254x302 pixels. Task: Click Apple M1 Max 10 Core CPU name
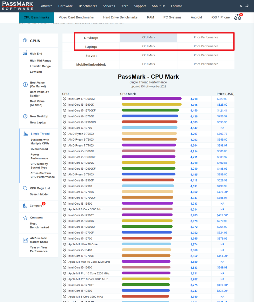tap(89, 262)
